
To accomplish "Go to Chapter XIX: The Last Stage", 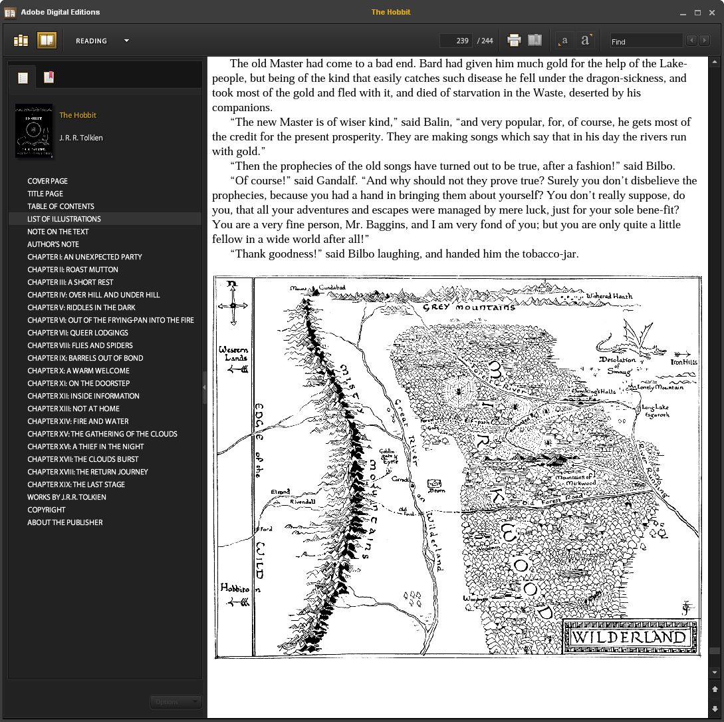I will coord(76,484).
